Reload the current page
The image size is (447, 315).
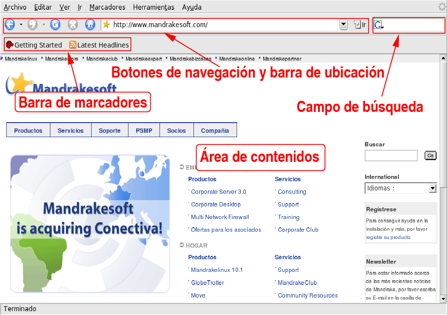(x=55, y=24)
